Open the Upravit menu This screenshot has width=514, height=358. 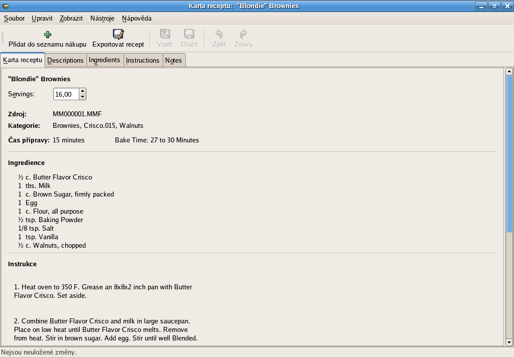point(42,19)
